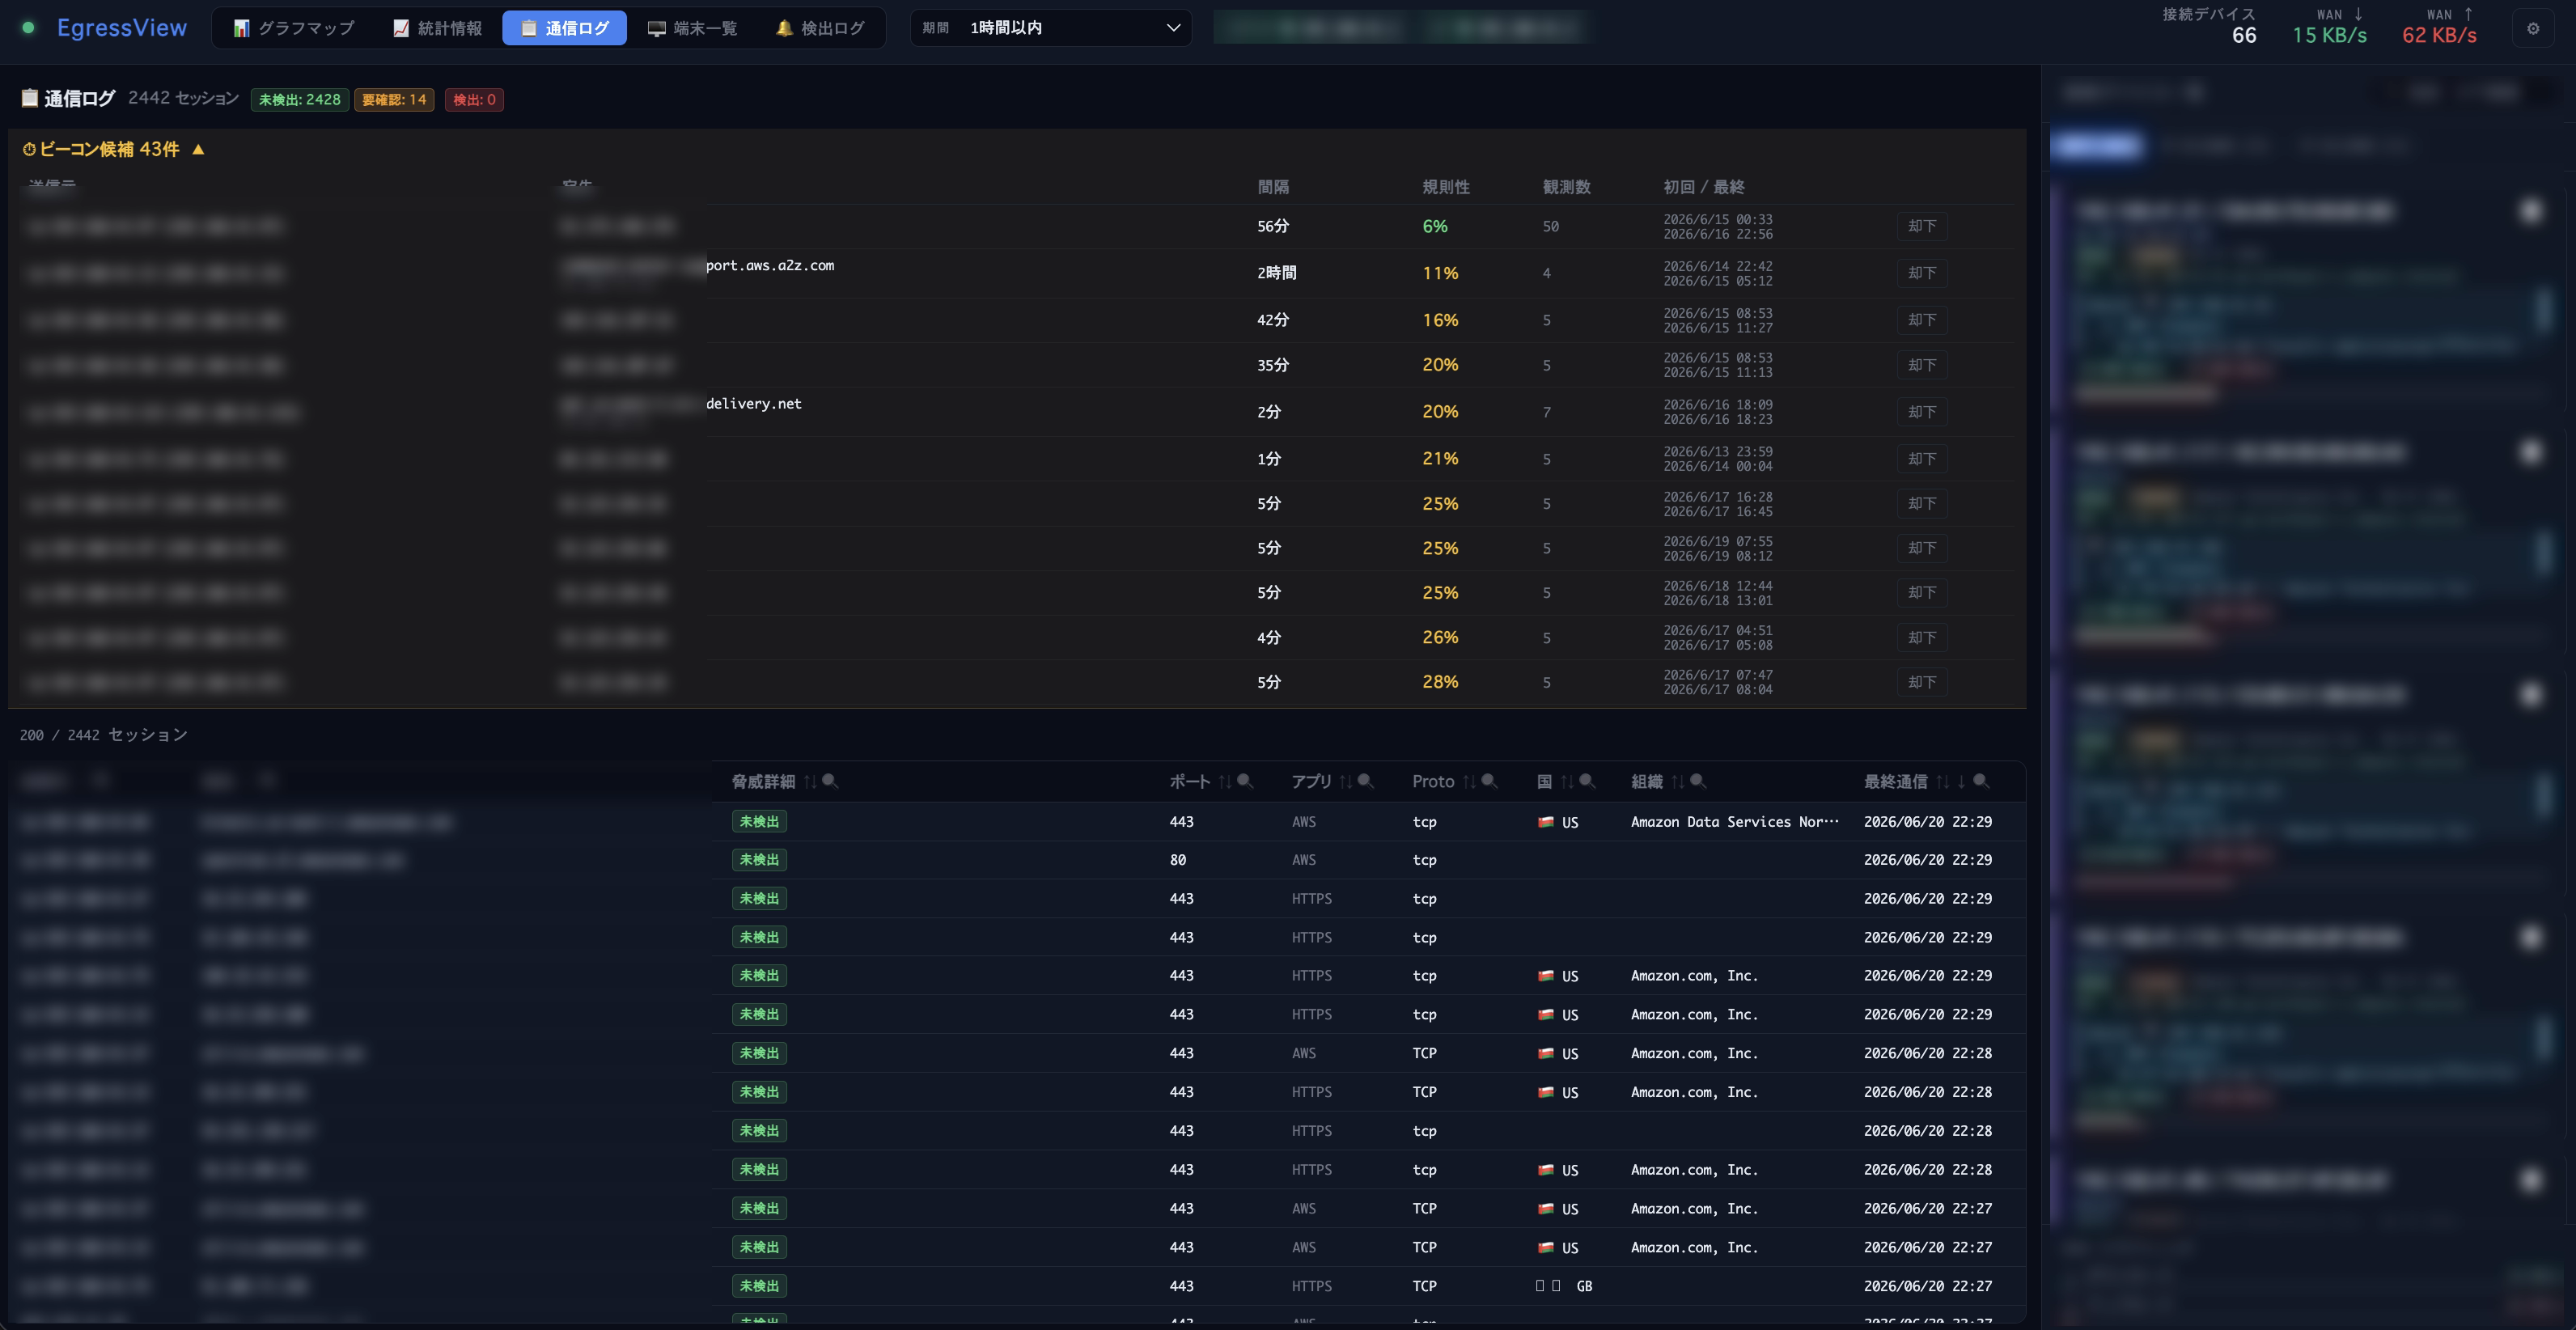Click the 観測数 column header
Viewport: 2576px width, 1330px height.
1566,187
